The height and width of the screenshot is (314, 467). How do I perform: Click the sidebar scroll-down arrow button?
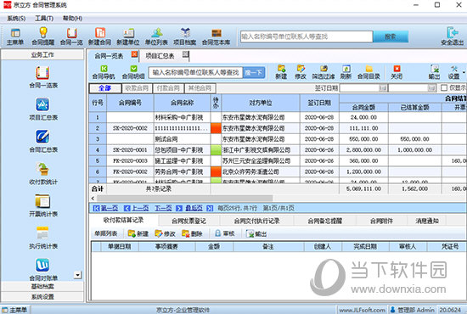(x=77, y=275)
